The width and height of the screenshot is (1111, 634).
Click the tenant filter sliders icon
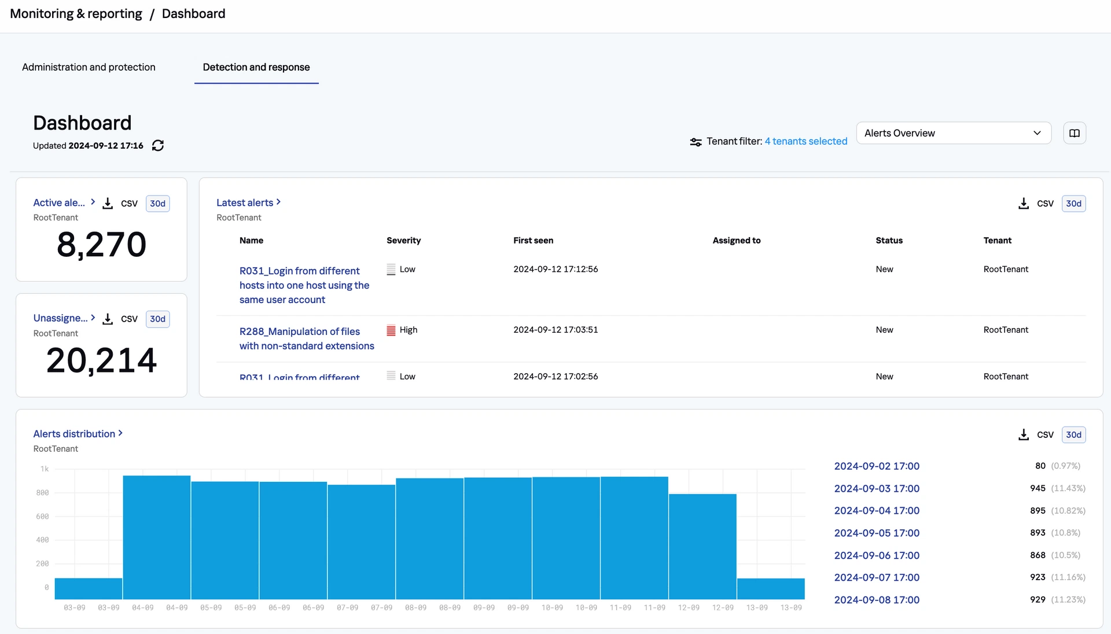tap(696, 142)
